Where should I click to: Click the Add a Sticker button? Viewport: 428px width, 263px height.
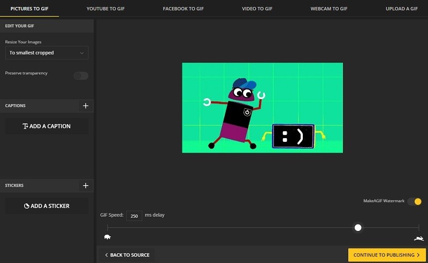[x=47, y=206]
